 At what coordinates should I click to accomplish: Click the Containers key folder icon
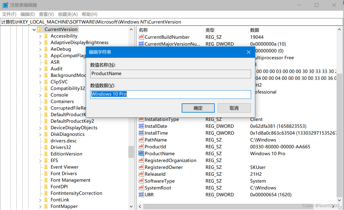coord(46,101)
